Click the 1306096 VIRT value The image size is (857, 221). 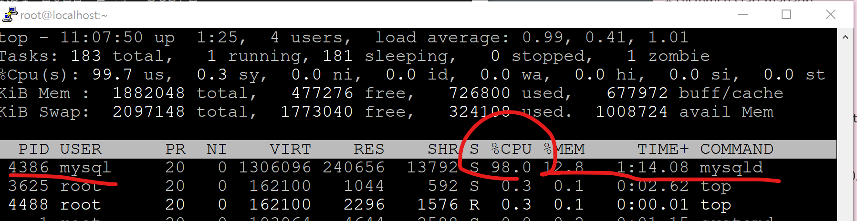pos(275,168)
